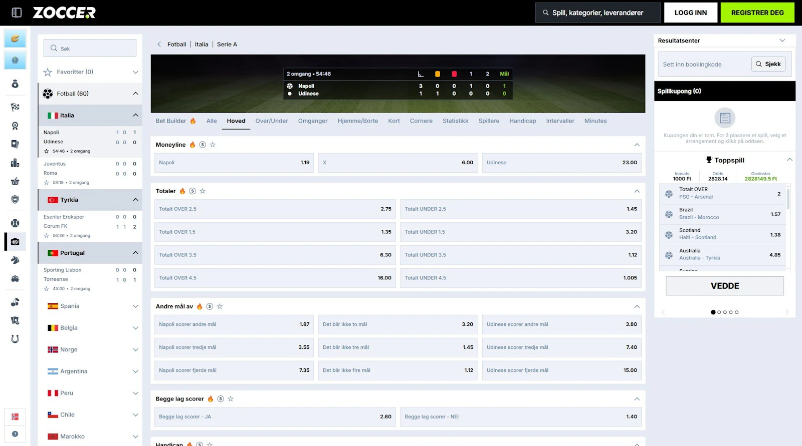Click the VEDDE button

[x=725, y=286]
